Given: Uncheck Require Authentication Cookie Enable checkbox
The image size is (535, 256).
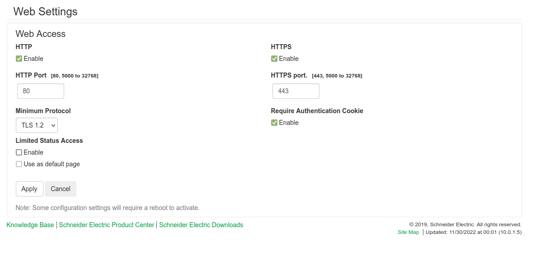Looking at the screenshot, I should (274, 123).
